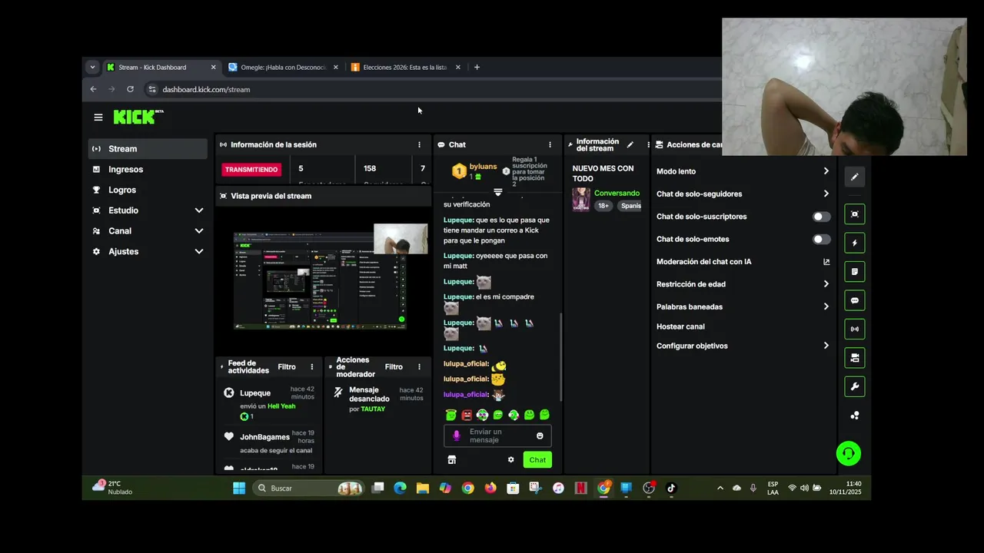Image resolution: width=984 pixels, height=553 pixels.
Task: Edit the stream information with the pencil icon
Action: coord(630,144)
